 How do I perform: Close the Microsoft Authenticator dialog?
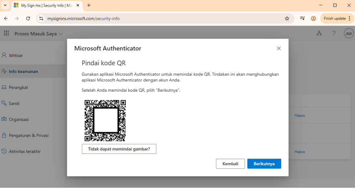pos(279,48)
